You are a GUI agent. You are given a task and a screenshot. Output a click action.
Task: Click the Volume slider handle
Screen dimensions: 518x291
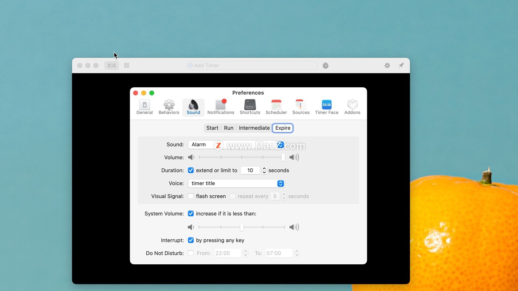click(x=283, y=157)
